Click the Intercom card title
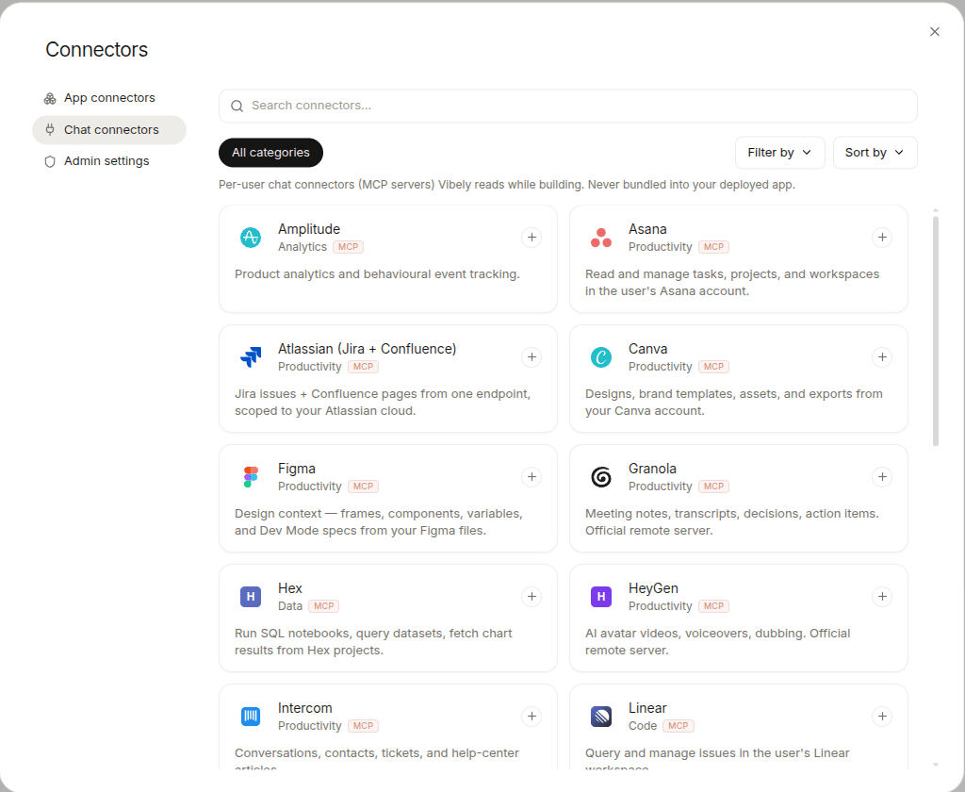This screenshot has height=792, width=965. [x=304, y=708]
